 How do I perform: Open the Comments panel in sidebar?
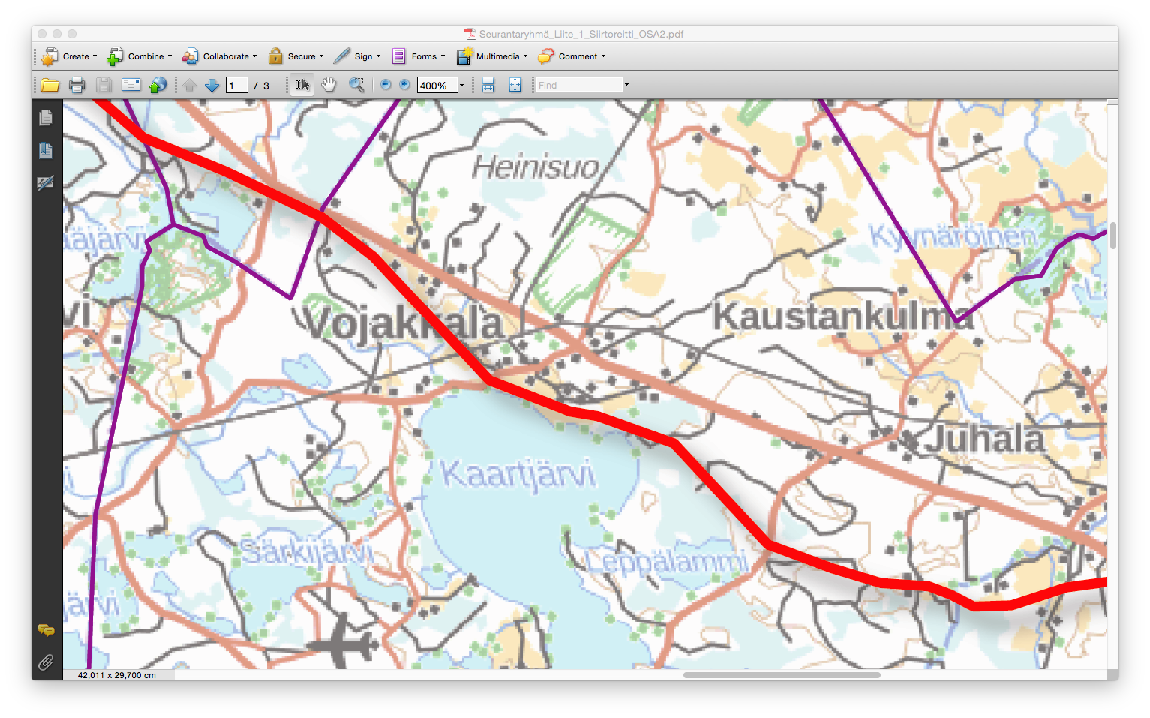[46, 630]
